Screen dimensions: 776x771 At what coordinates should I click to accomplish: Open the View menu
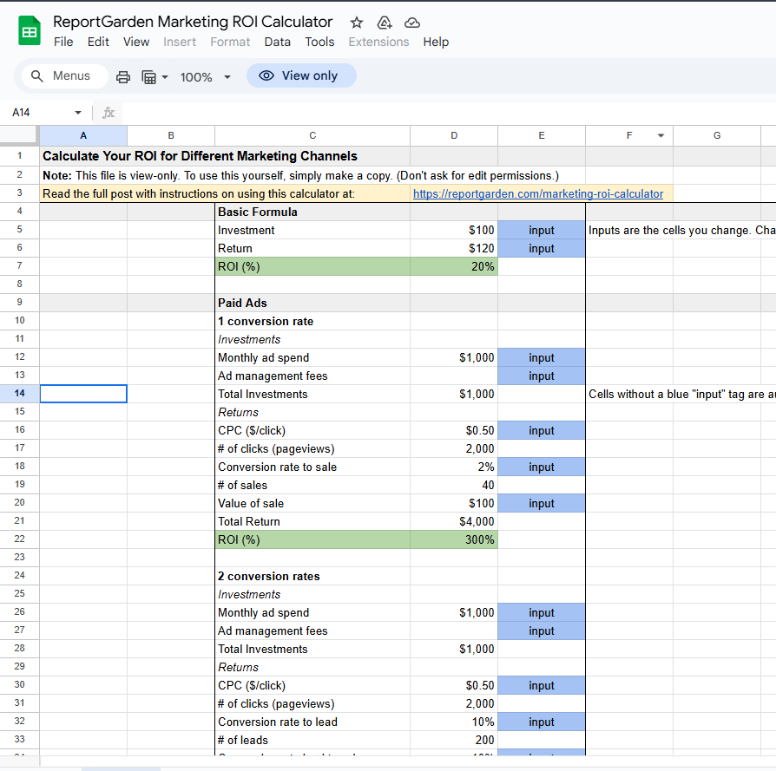[x=136, y=42]
